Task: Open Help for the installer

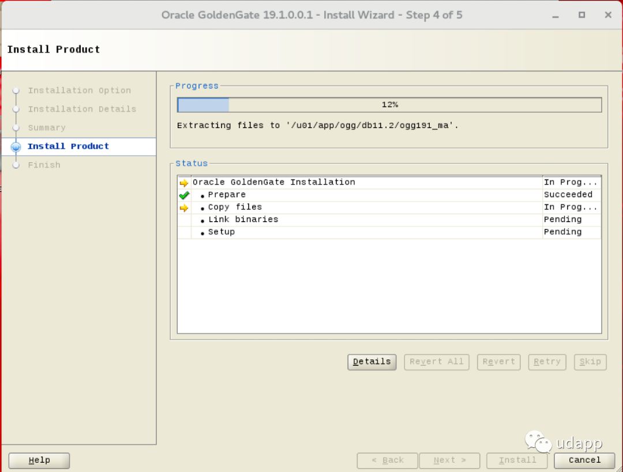Action: pos(39,460)
